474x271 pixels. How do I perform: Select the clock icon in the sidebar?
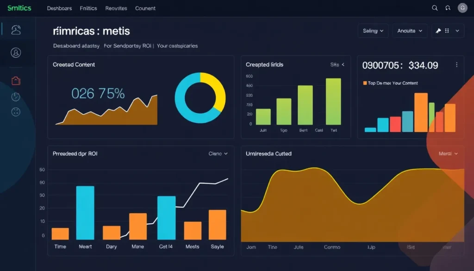(x=15, y=96)
